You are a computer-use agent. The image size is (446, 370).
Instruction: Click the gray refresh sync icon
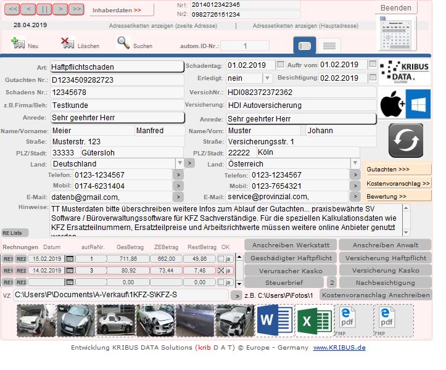(406, 141)
